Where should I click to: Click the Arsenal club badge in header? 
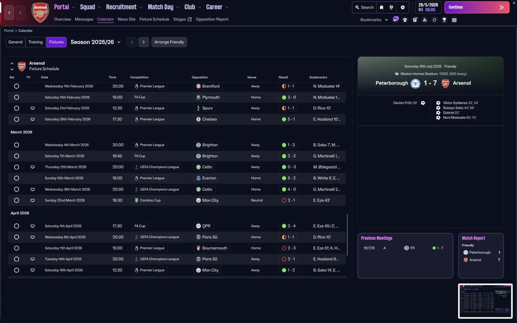coord(40,12)
